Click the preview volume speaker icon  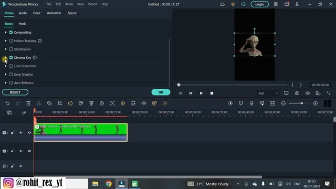pyautogui.click(x=308, y=93)
